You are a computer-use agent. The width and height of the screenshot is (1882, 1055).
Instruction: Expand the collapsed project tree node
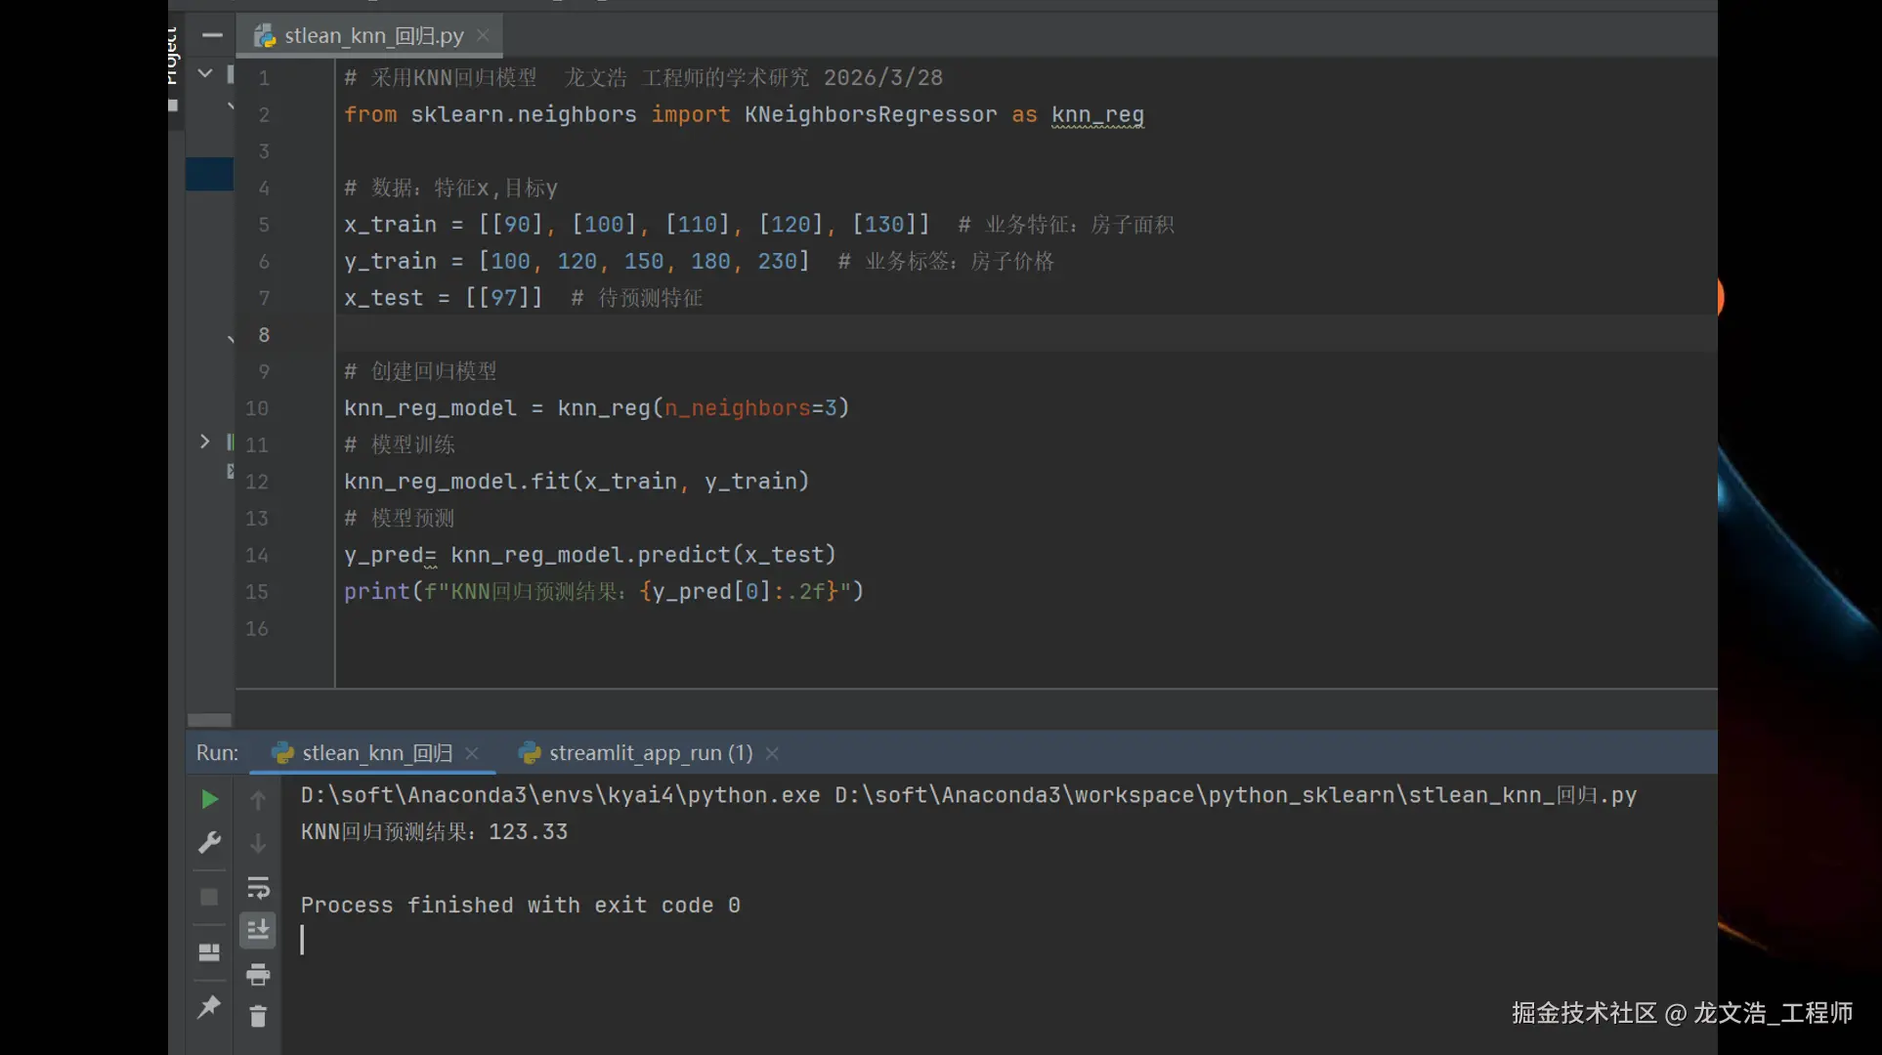coord(204,442)
